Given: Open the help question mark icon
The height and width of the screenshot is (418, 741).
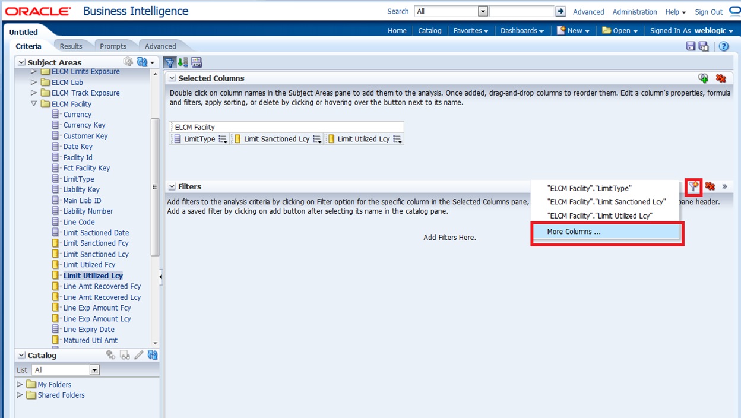Looking at the screenshot, I should coord(724,46).
